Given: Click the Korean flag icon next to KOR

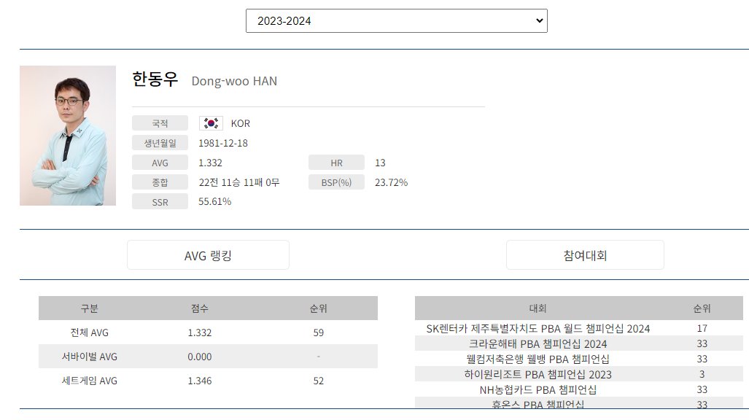Looking at the screenshot, I should pos(210,122).
